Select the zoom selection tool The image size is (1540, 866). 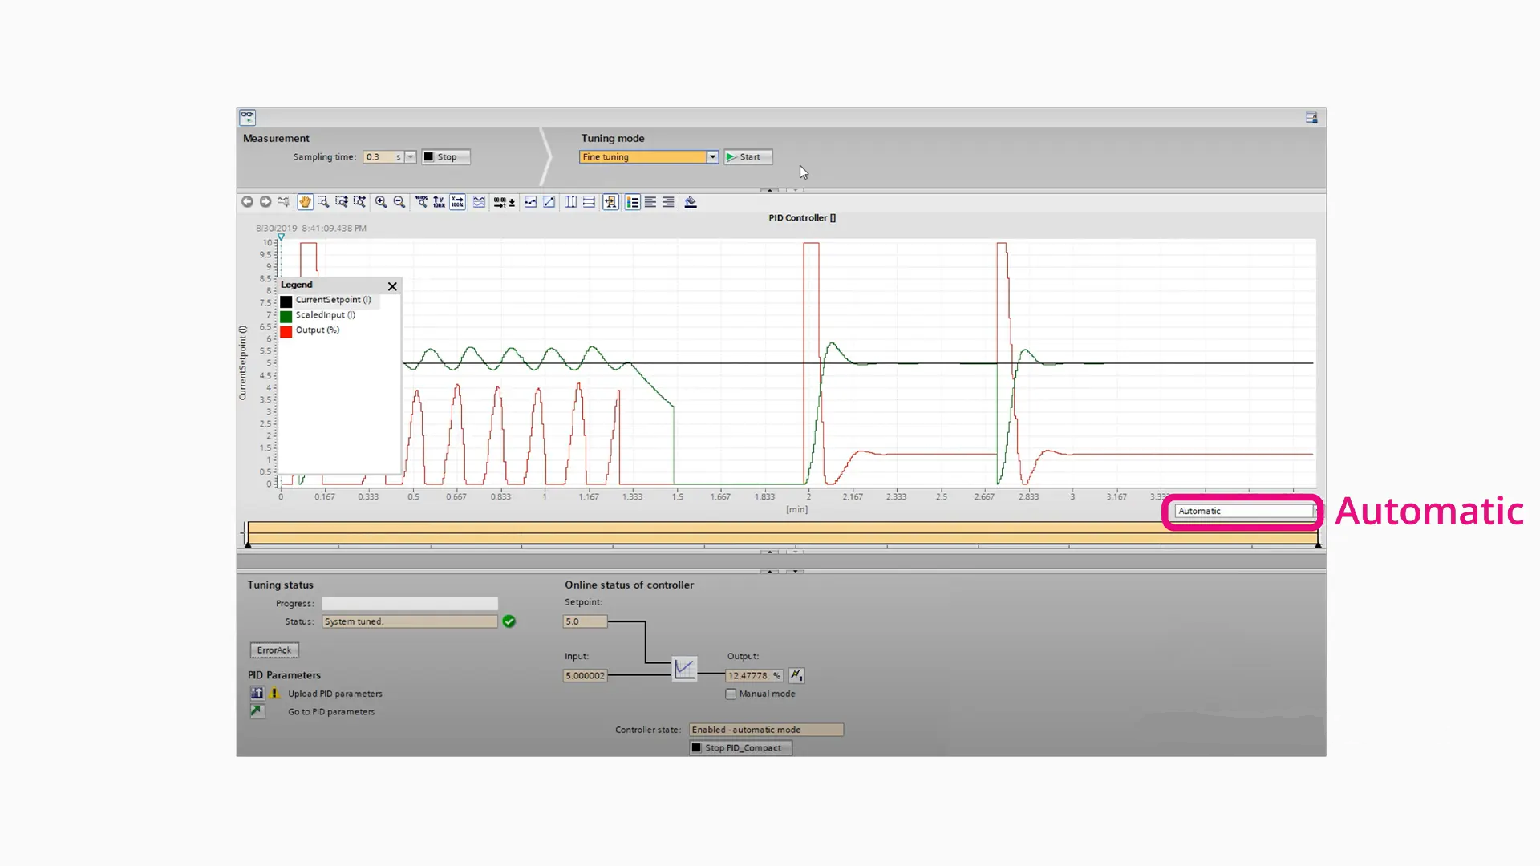coord(323,202)
